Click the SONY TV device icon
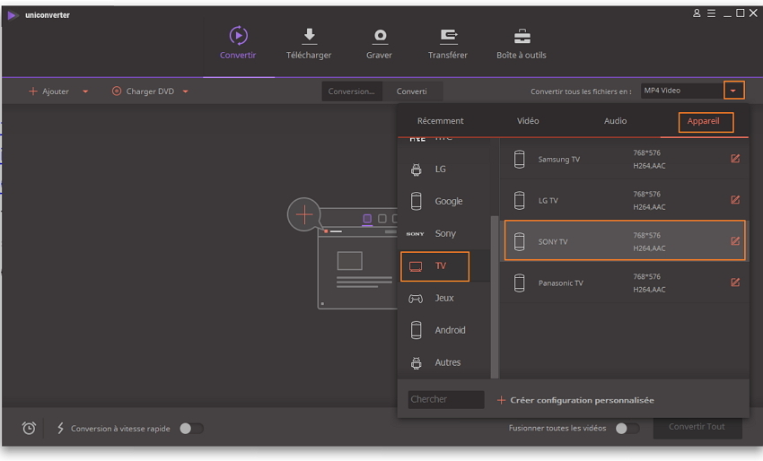 click(x=519, y=241)
